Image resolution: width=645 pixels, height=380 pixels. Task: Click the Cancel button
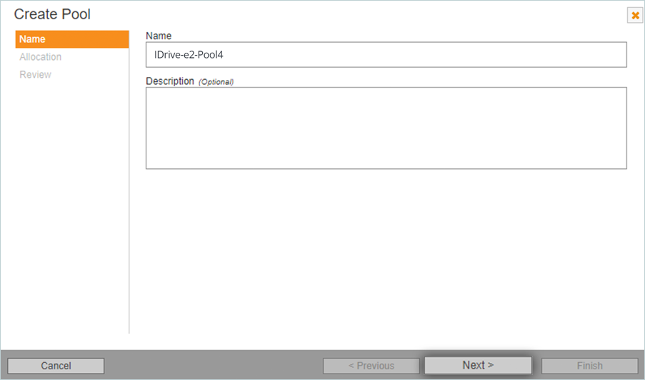56,366
